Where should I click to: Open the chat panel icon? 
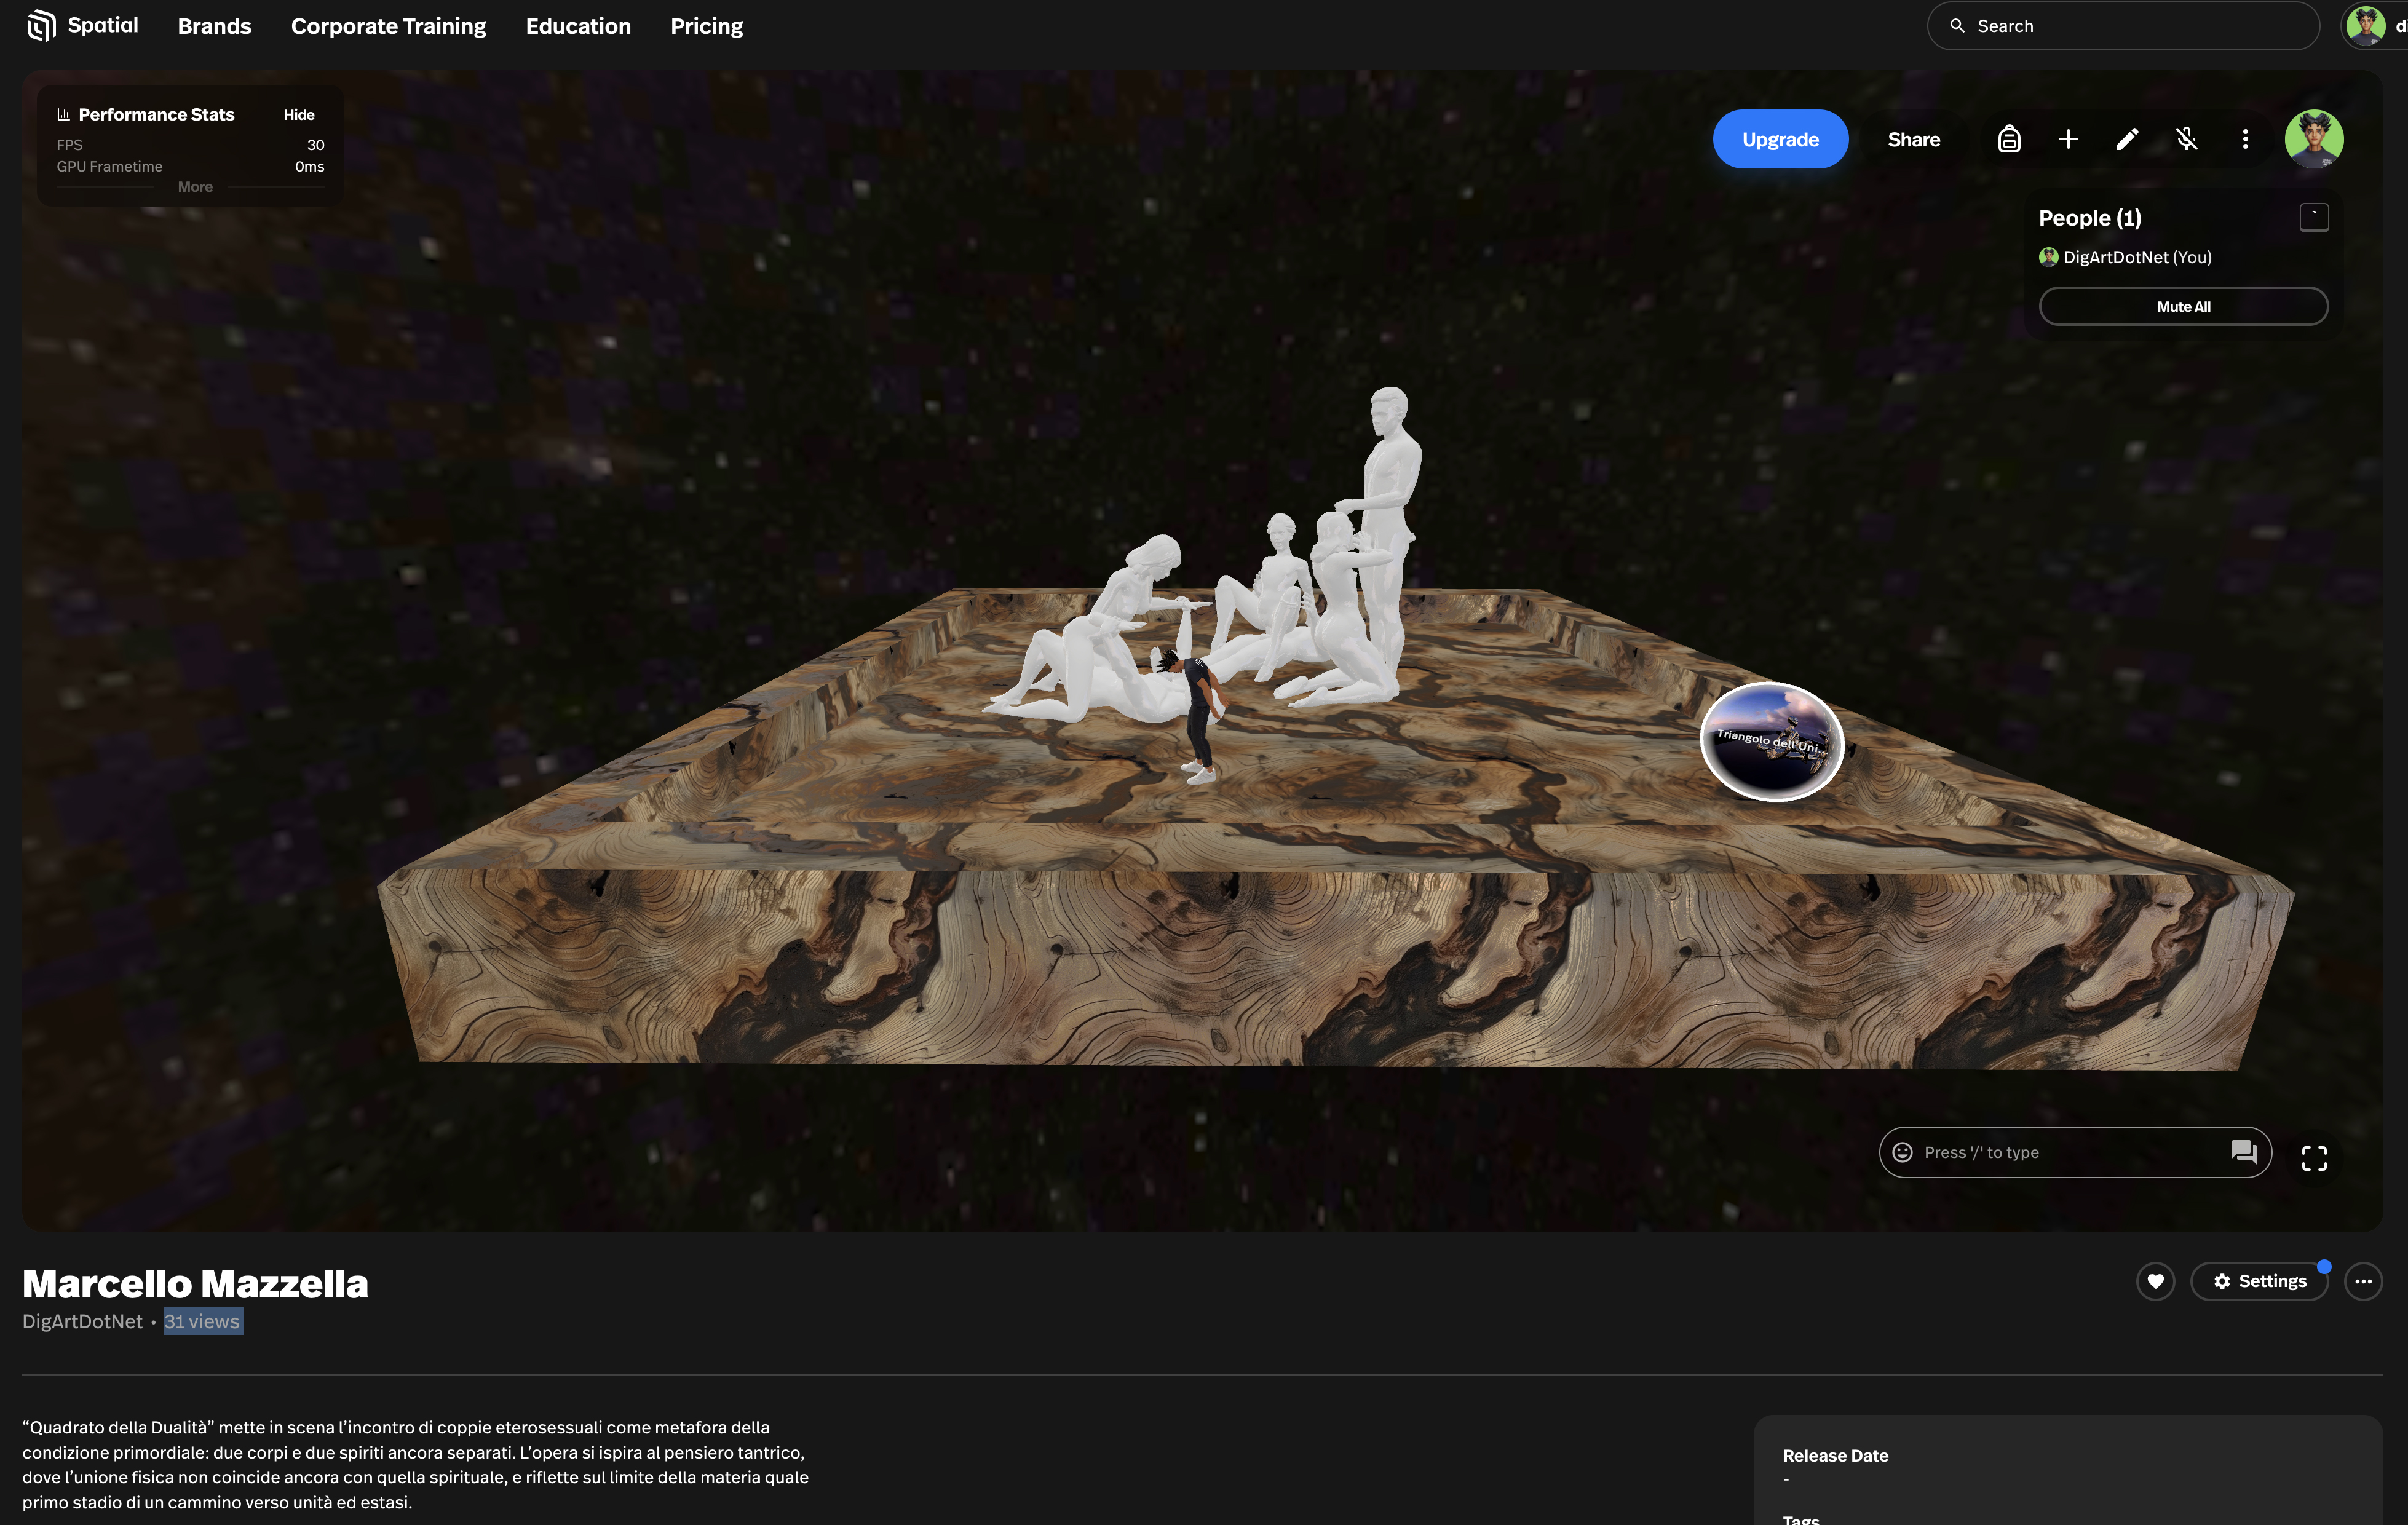[x=2243, y=1152]
